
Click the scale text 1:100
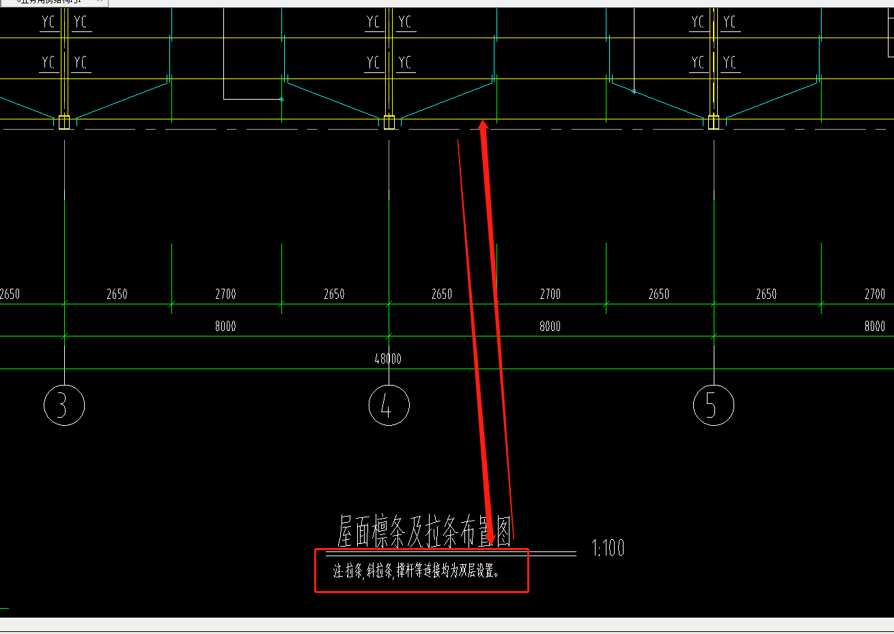click(608, 548)
